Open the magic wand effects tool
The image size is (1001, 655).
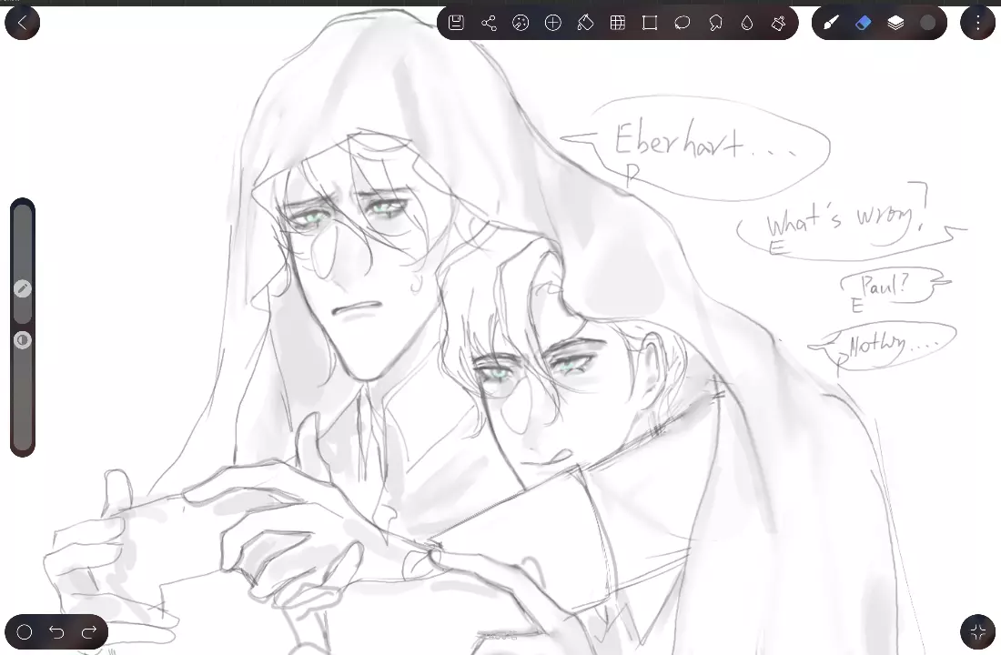pyautogui.click(x=521, y=23)
